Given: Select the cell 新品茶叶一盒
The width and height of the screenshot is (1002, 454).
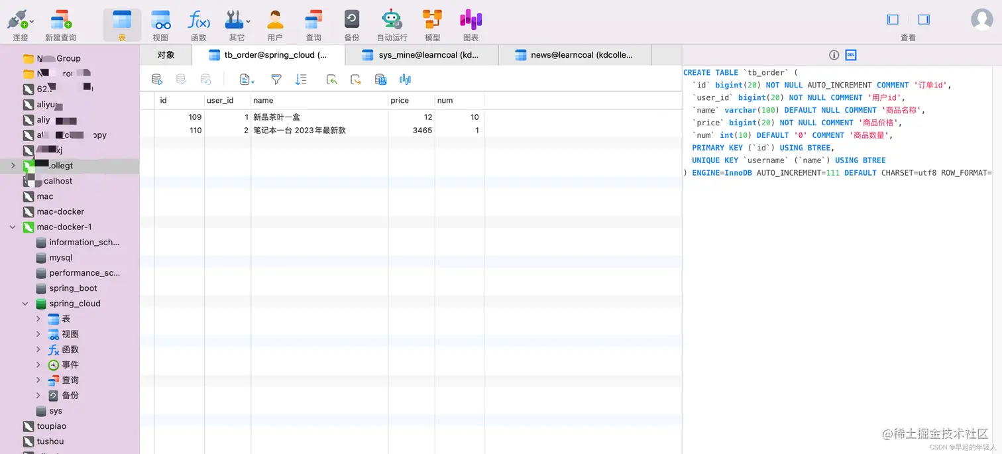Looking at the screenshot, I should (319, 117).
